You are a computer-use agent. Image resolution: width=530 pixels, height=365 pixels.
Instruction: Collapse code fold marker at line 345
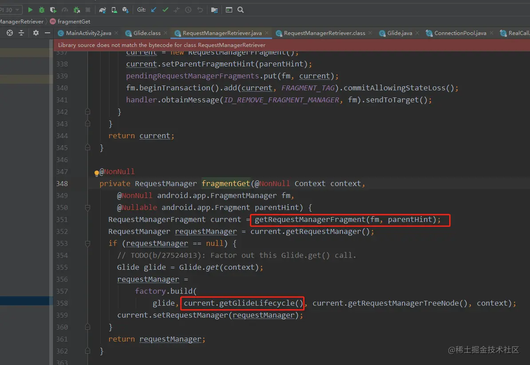point(87,148)
